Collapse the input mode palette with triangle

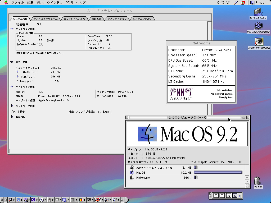pyautogui.click(x=240, y=196)
